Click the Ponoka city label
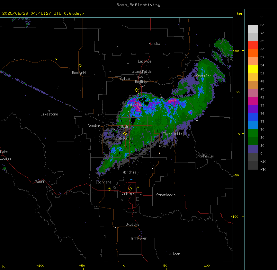The image size is (277, 270). click(154, 44)
